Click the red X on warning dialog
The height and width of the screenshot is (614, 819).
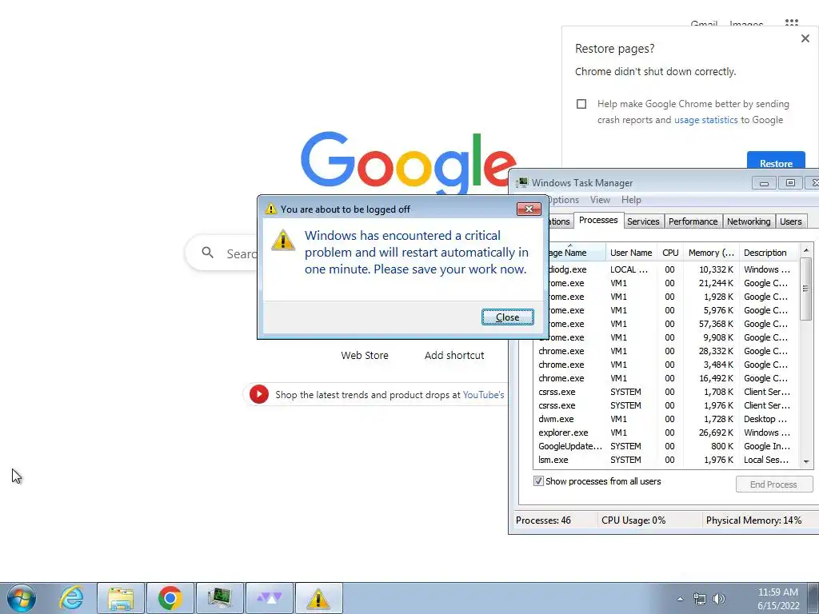click(x=529, y=209)
